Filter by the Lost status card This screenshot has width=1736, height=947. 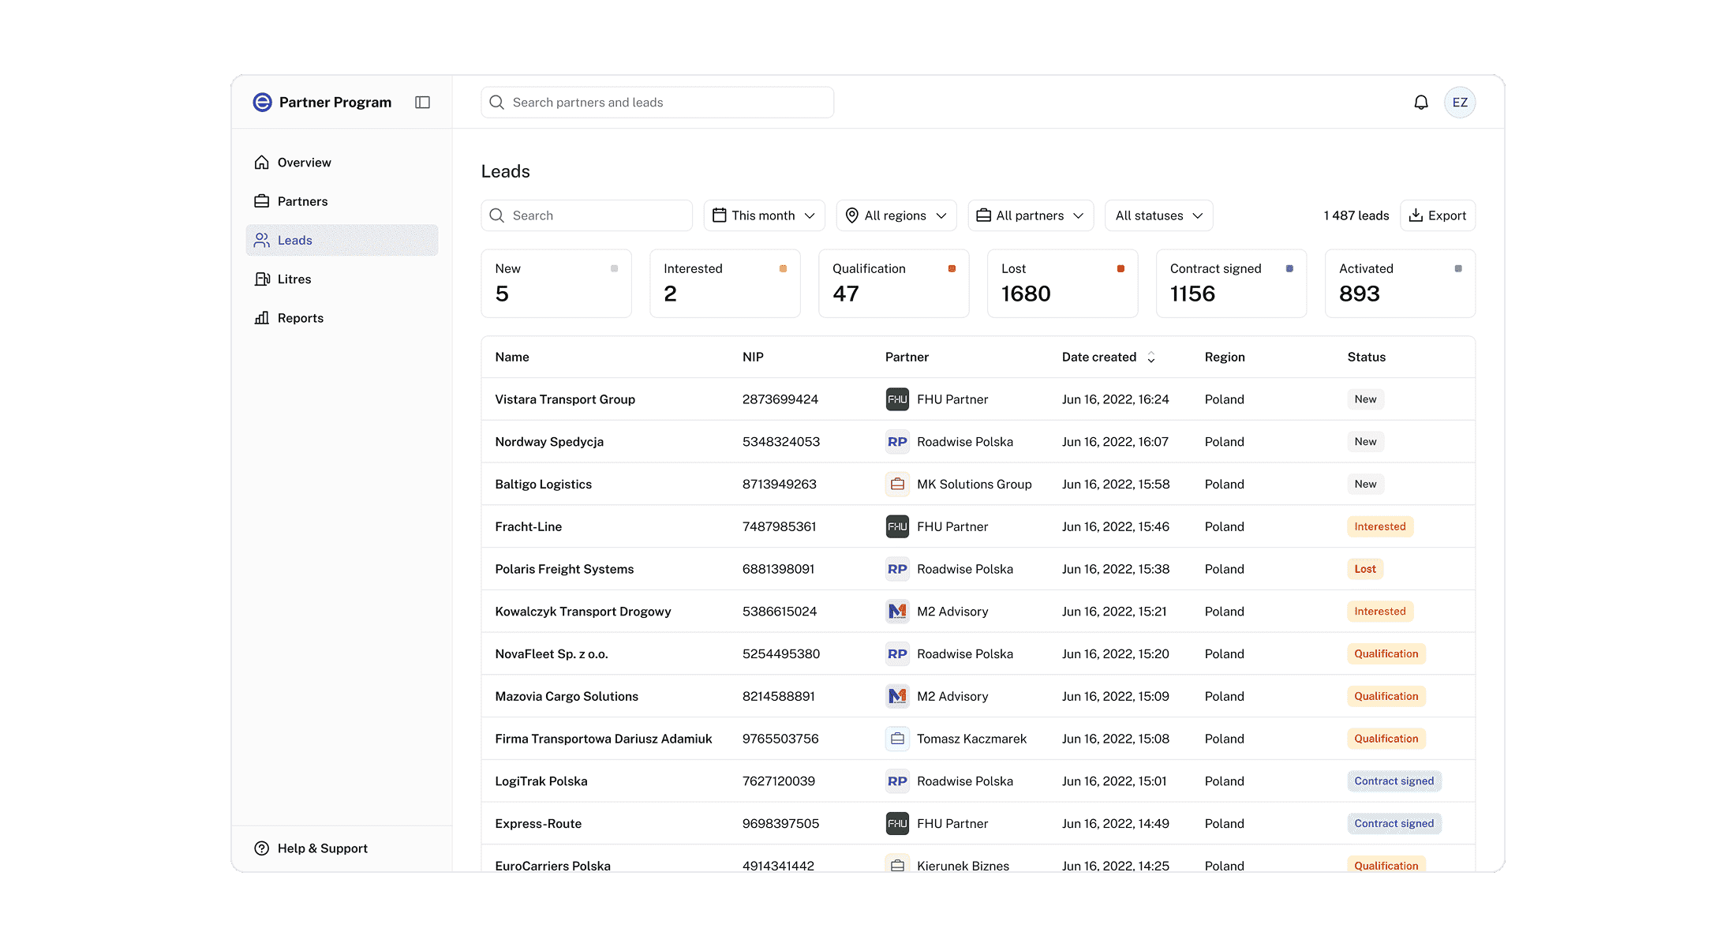pyautogui.click(x=1062, y=284)
